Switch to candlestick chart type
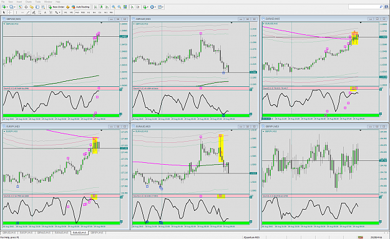Image resolution: width=390 pixels, height=239 pixels. tap(101, 7)
